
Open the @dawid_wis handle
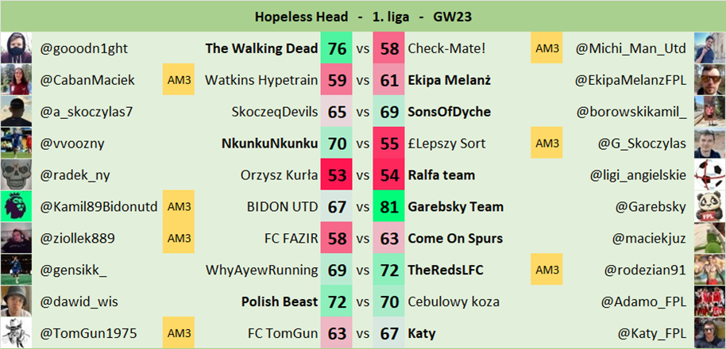tap(74, 302)
